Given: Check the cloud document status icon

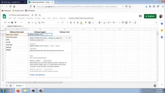Looking at the screenshot, I should [40, 15].
